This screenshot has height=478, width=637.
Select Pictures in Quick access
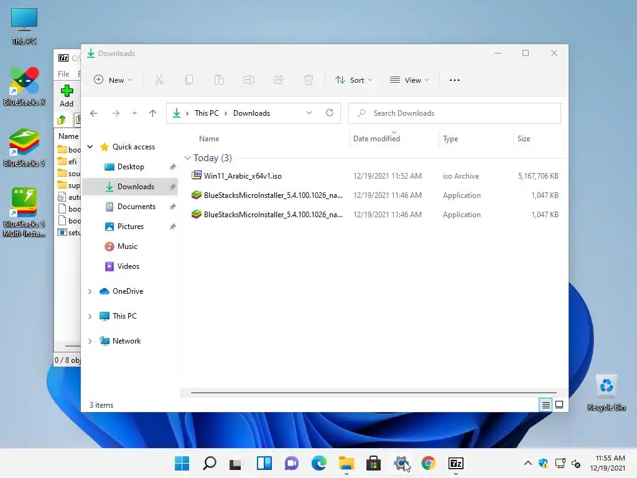[130, 227]
